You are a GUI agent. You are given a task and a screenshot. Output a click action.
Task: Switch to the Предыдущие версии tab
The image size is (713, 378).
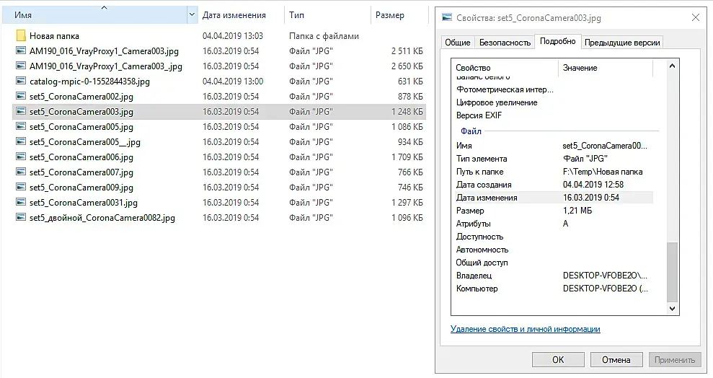coord(622,43)
